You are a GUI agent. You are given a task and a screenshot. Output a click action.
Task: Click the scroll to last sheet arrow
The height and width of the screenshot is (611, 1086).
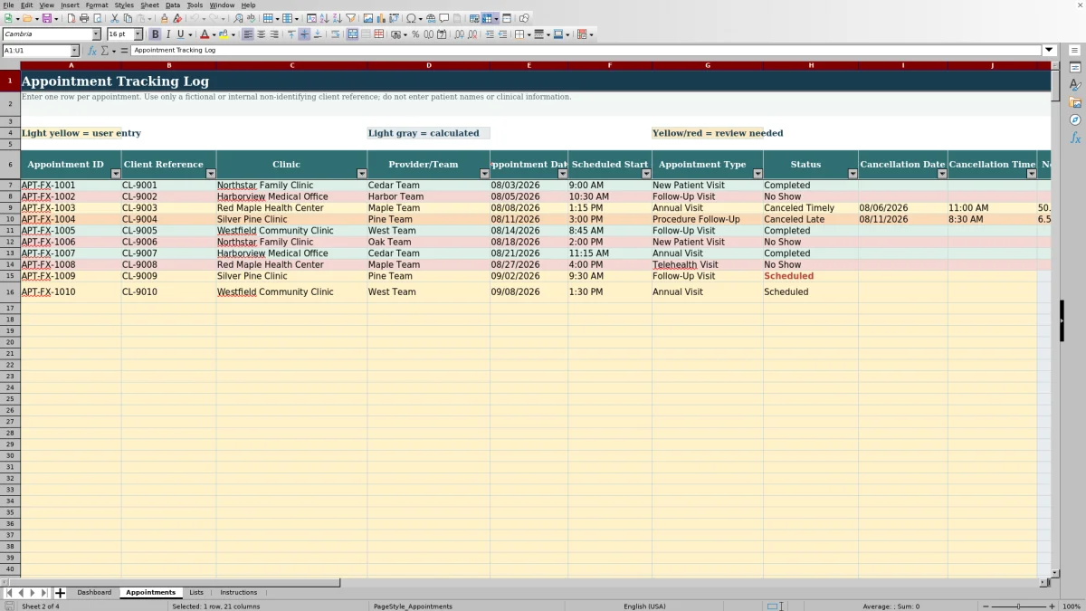click(x=44, y=593)
